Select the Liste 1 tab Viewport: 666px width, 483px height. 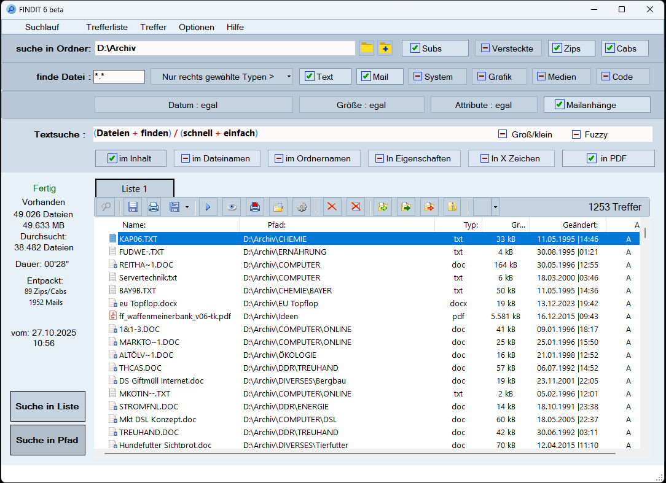[135, 188]
